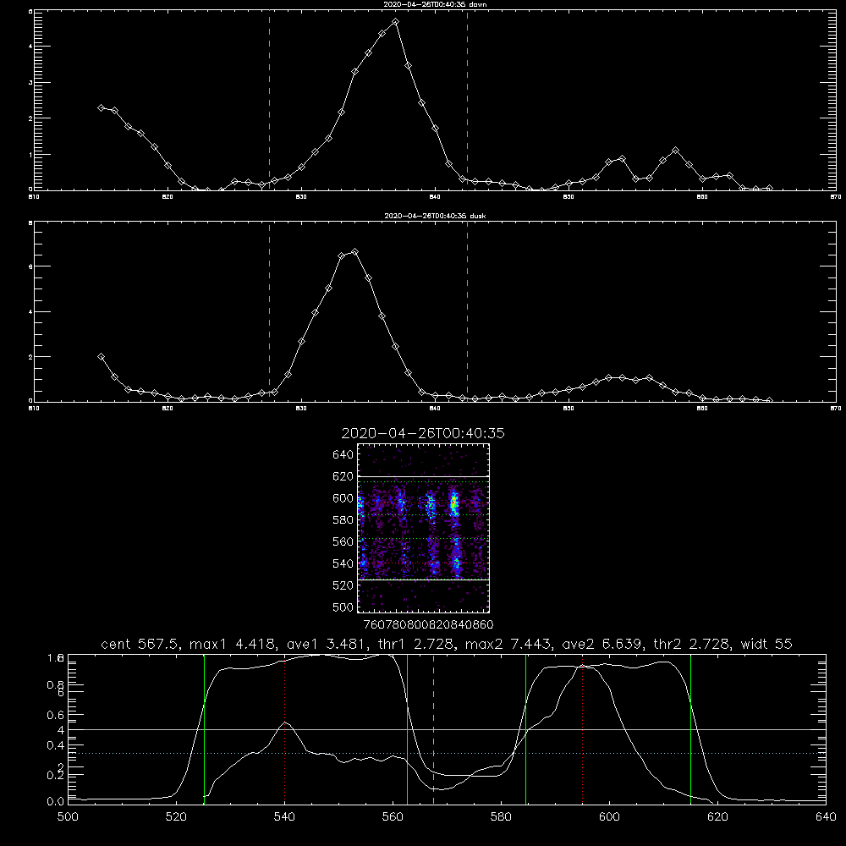Select the peak diamond marker of dawn curve

coord(395,22)
